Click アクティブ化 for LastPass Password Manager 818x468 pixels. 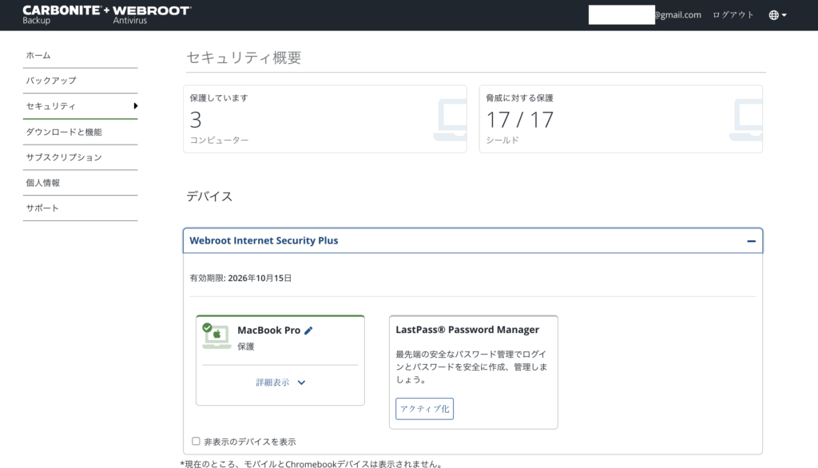click(x=424, y=408)
